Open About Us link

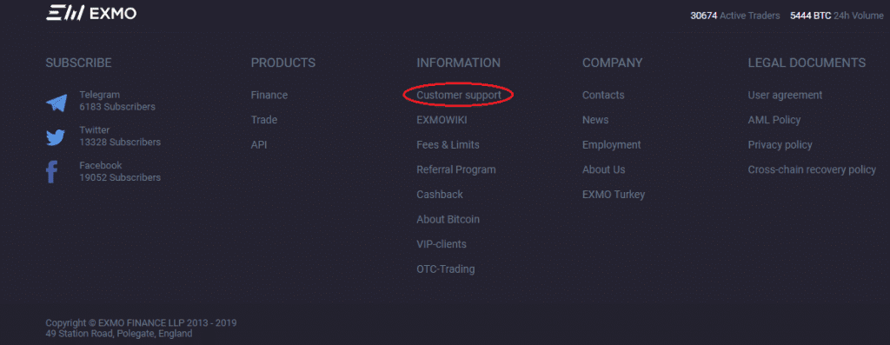click(x=603, y=169)
